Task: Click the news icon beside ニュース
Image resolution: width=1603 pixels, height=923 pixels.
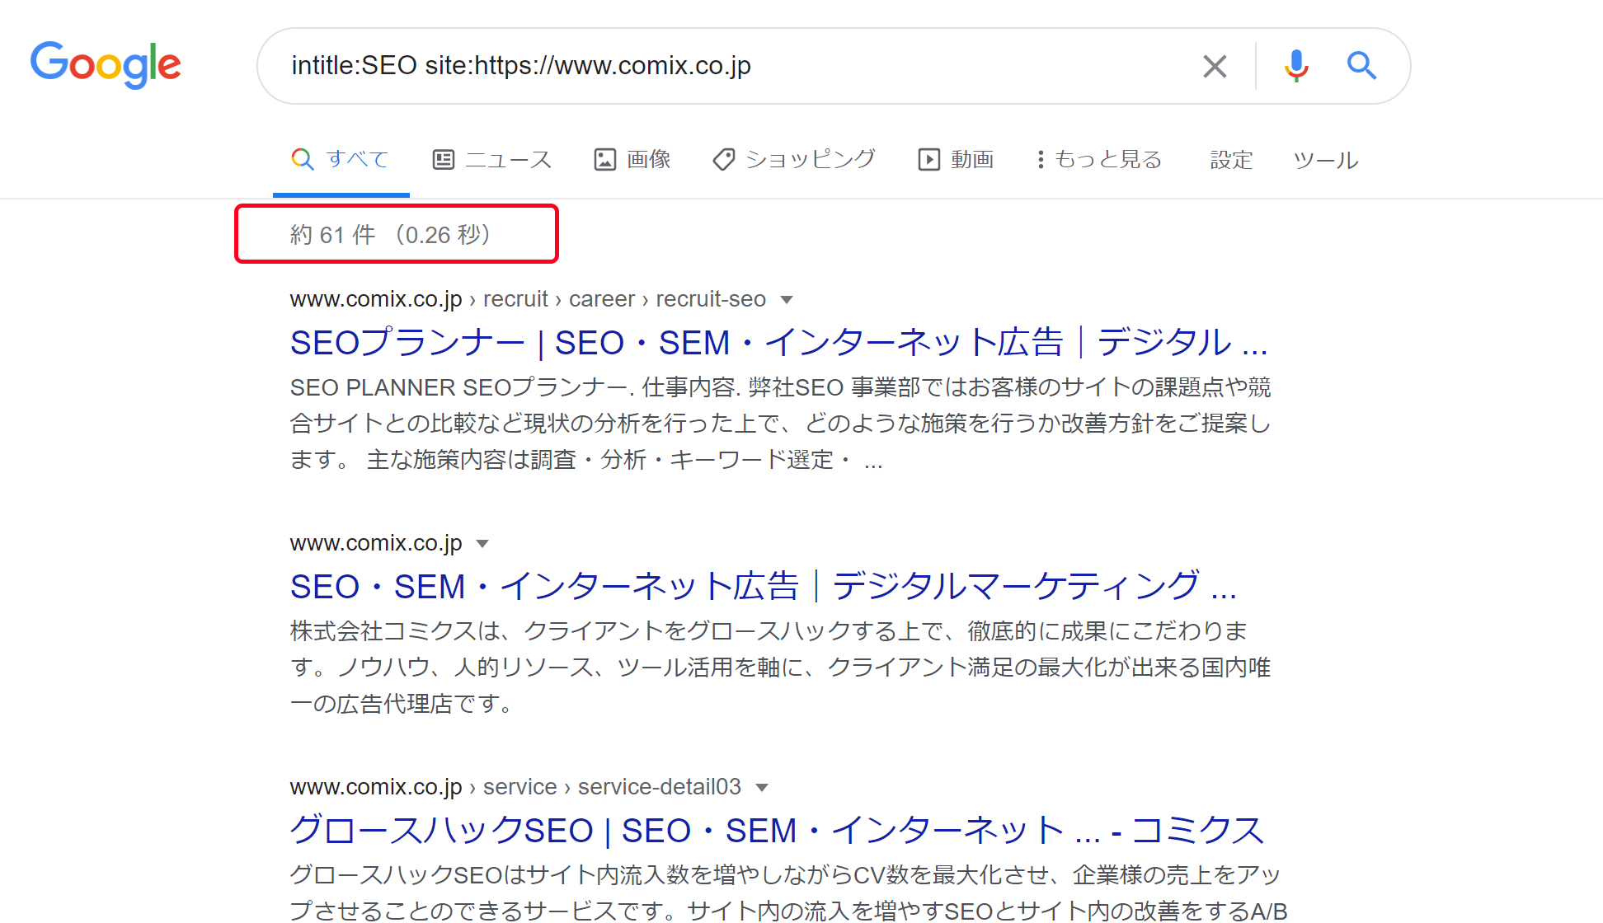Action: pos(444,159)
